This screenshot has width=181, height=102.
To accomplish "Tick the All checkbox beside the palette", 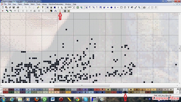I will tap(178, 93).
